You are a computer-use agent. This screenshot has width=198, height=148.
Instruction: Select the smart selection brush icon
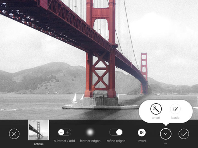[x=156, y=109]
